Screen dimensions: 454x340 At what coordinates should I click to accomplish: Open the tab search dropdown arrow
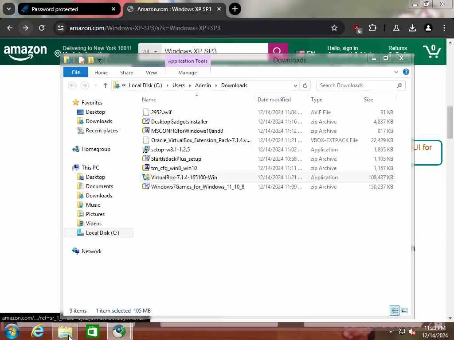pos(9,9)
